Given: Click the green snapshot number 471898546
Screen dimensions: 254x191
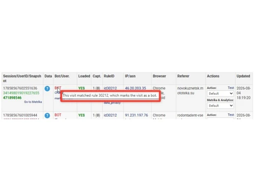Looking at the screenshot, I should click(x=12, y=98).
